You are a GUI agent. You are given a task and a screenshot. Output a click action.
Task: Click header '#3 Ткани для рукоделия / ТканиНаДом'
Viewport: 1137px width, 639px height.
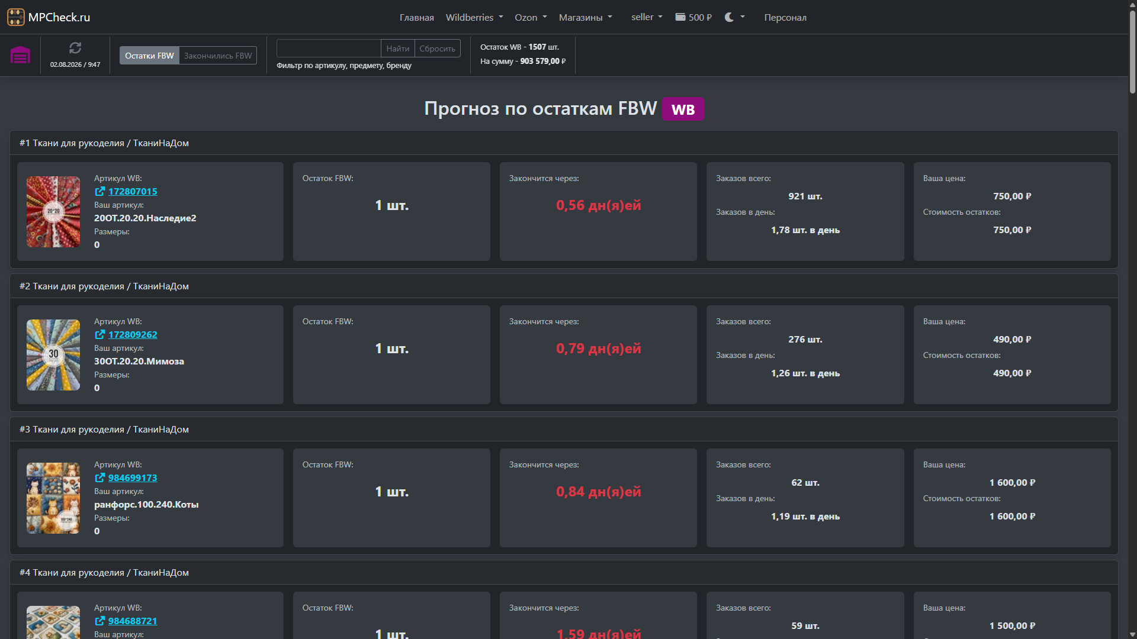(104, 430)
